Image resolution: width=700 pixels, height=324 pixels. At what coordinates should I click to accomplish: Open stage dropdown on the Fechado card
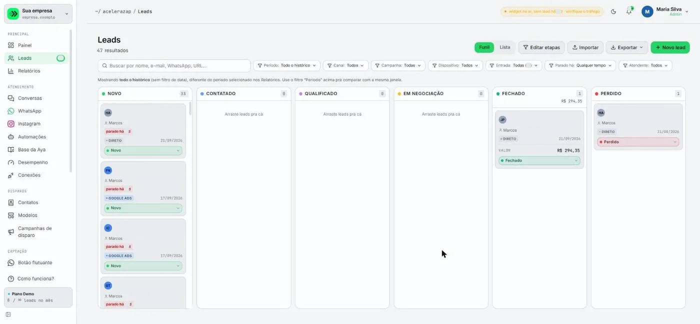click(x=539, y=160)
